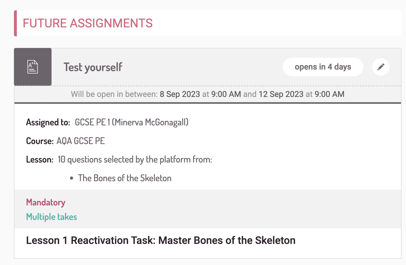Click the "opens in 4 days" badge
Screen dimensions: 406x265
point(323,67)
